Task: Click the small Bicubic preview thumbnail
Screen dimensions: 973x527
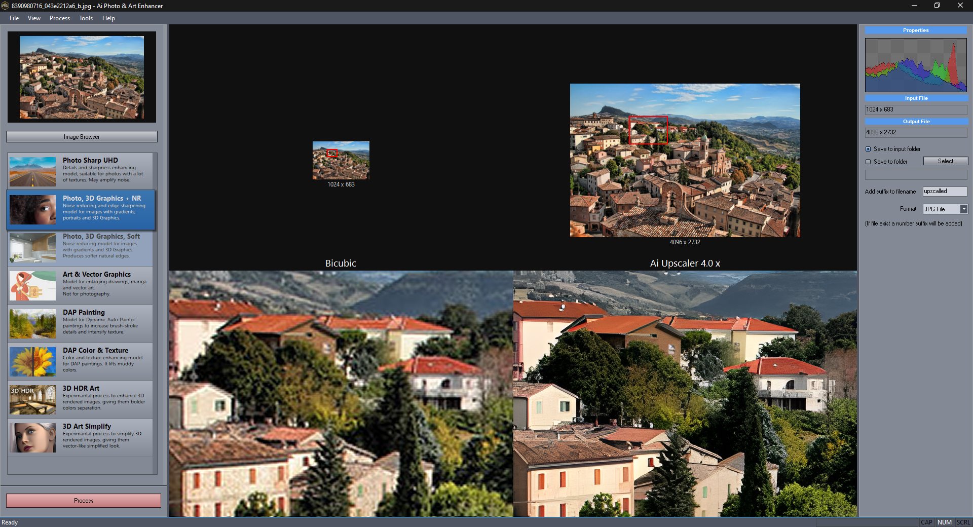Action: [x=341, y=160]
